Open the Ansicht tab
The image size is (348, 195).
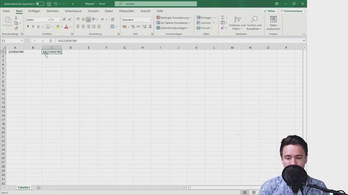pyautogui.click(x=145, y=11)
